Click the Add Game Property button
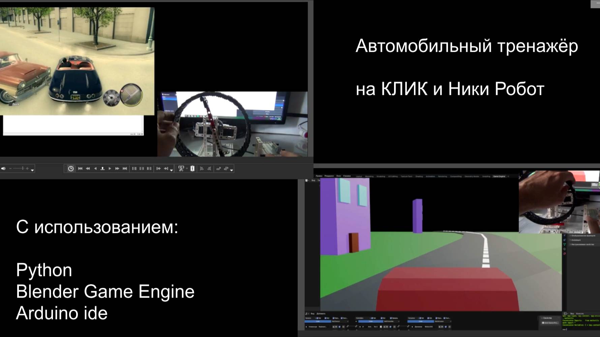Image resolution: width=600 pixels, height=337 pixels. pyautogui.click(x=551, y=323)
